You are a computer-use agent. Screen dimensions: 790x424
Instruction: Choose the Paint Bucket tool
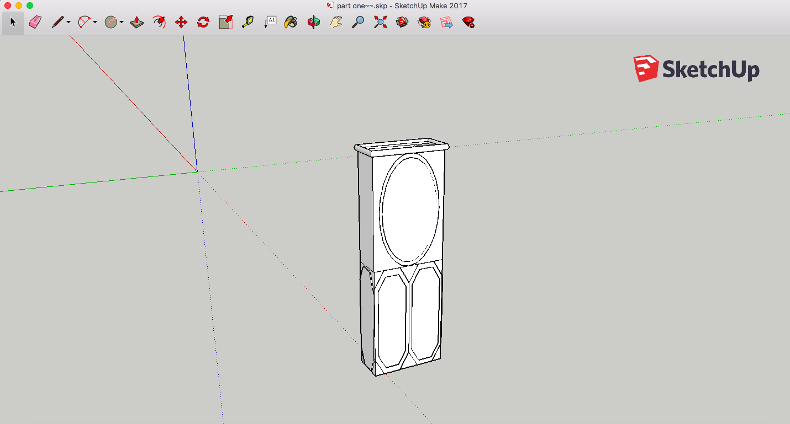pyautogui.click(x=291, y=22)
